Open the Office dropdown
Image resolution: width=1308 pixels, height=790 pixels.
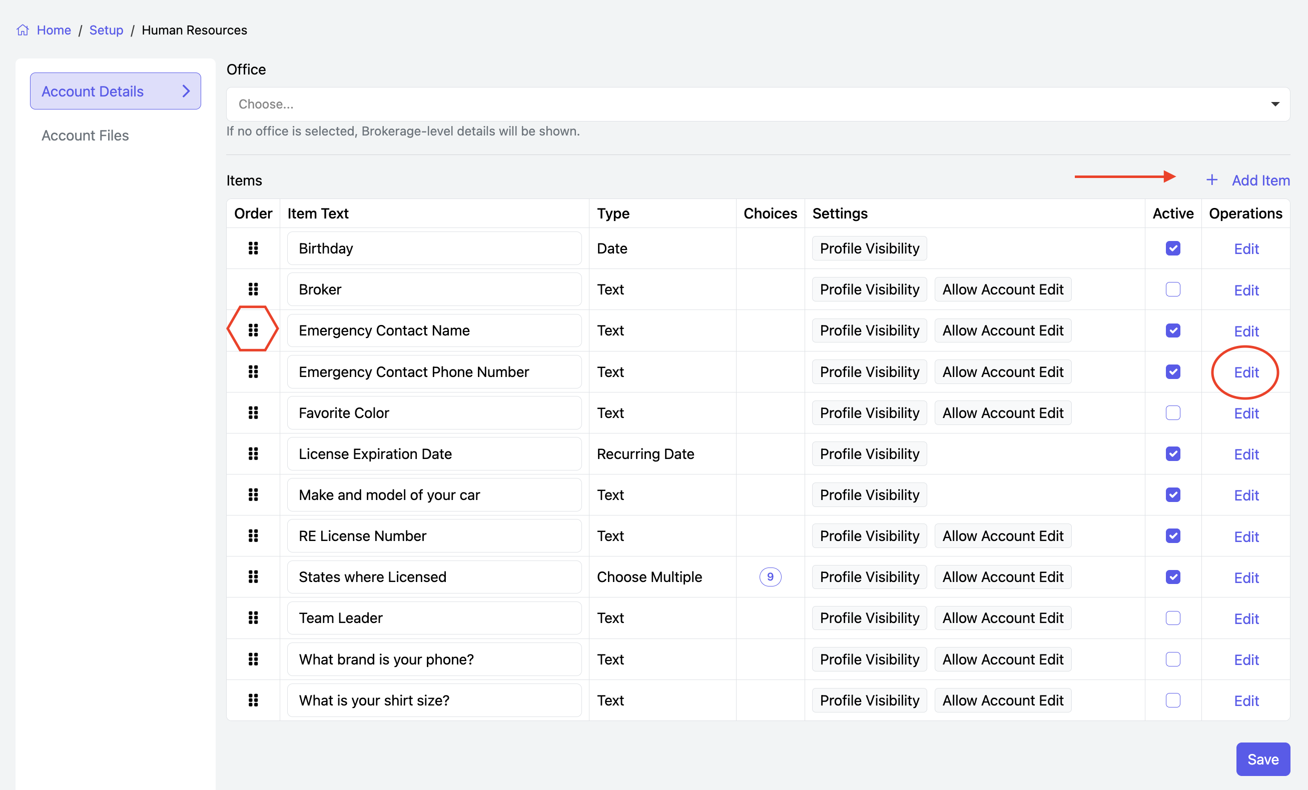[x=758, y=104]
